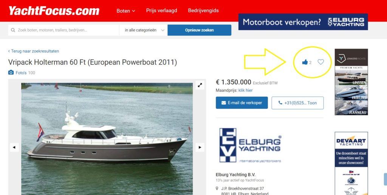Expand the 'in alle categorieën' dropdown
The height and width of the screenshot is (195, 387).
[144, 30]
